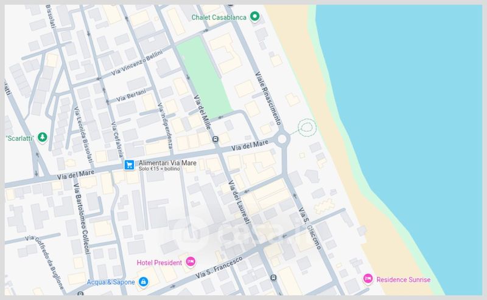Click the roundabout on Viale Rinascimento
This screenshot has height=300, width=487.
tap(282, 139)
